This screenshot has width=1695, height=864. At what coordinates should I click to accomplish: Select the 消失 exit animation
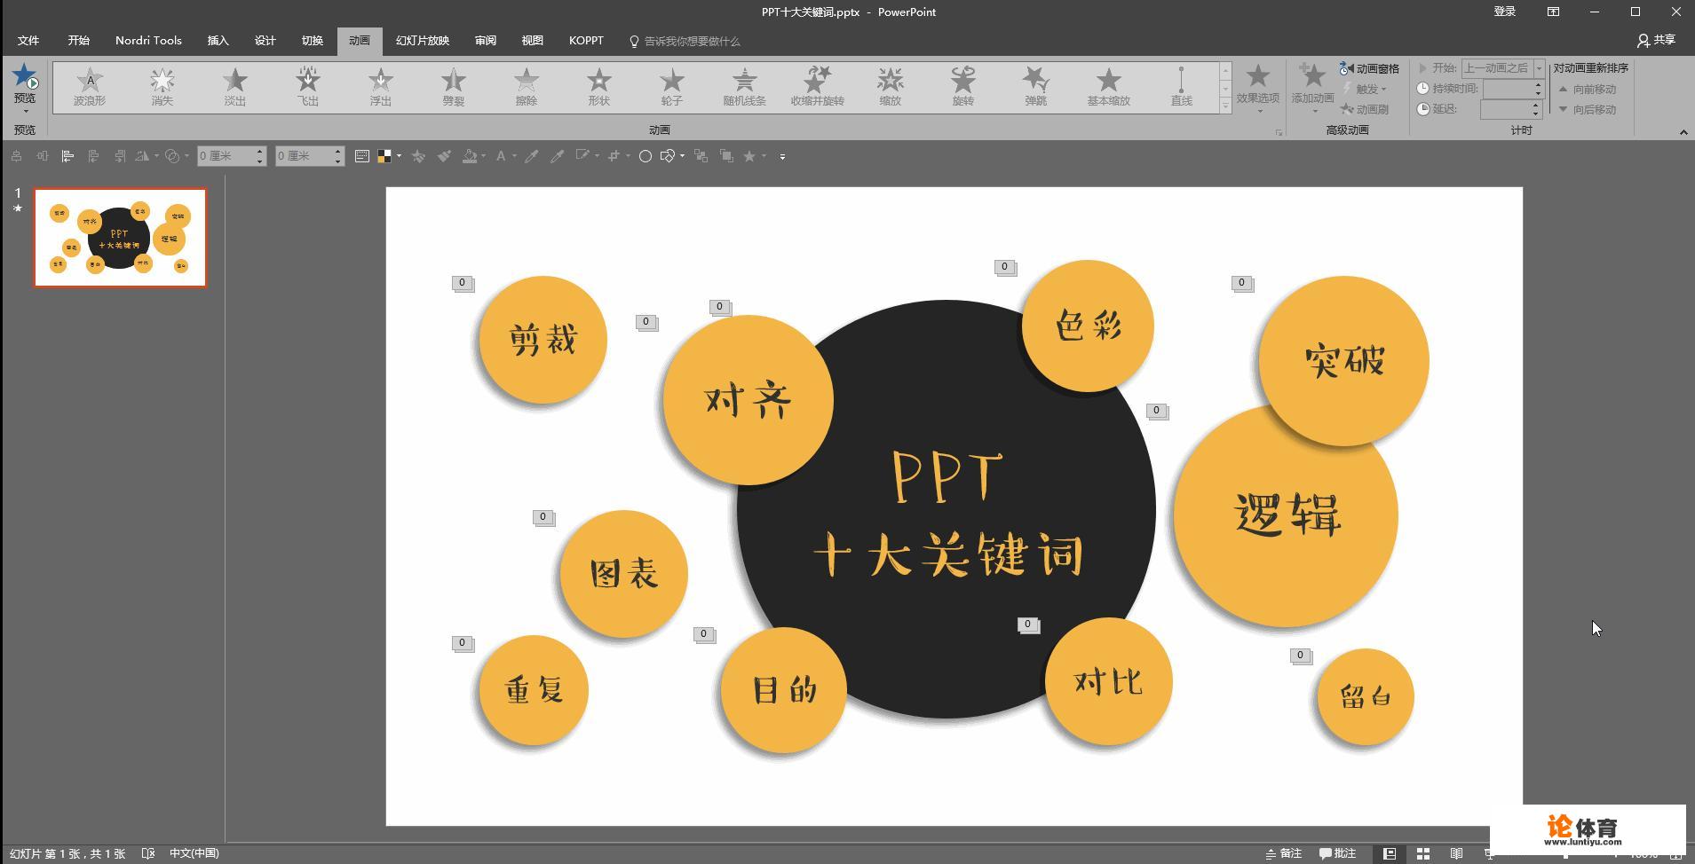[x=162, y=87]
